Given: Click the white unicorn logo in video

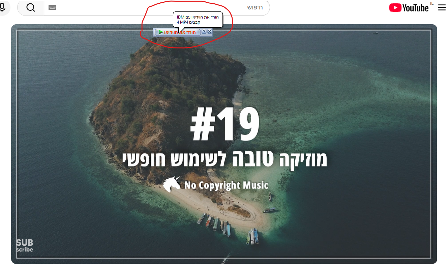Looking at the screenshot, I should (172, 184).
